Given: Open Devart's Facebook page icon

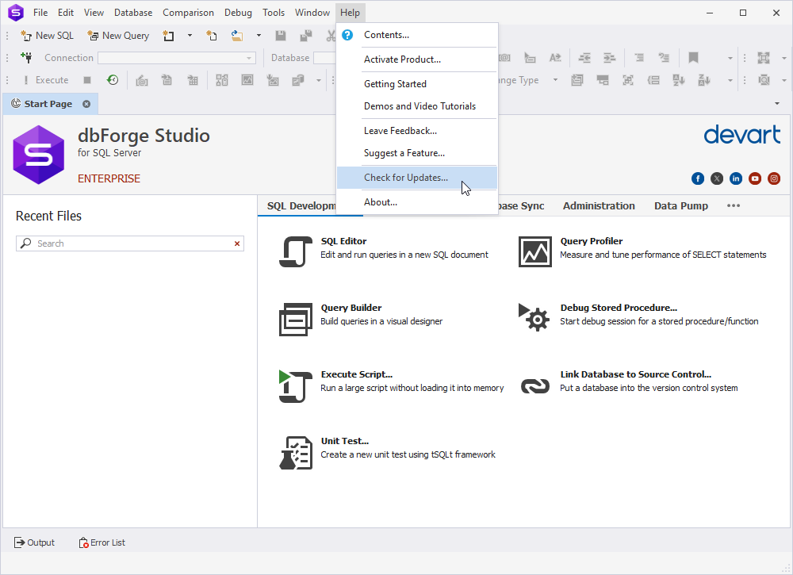Looking at the screenshot, I should point(698,178).
